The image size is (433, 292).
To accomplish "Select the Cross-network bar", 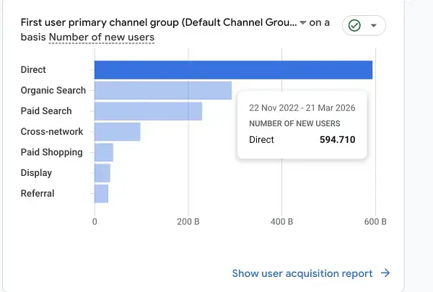I will tap(117, 132).
